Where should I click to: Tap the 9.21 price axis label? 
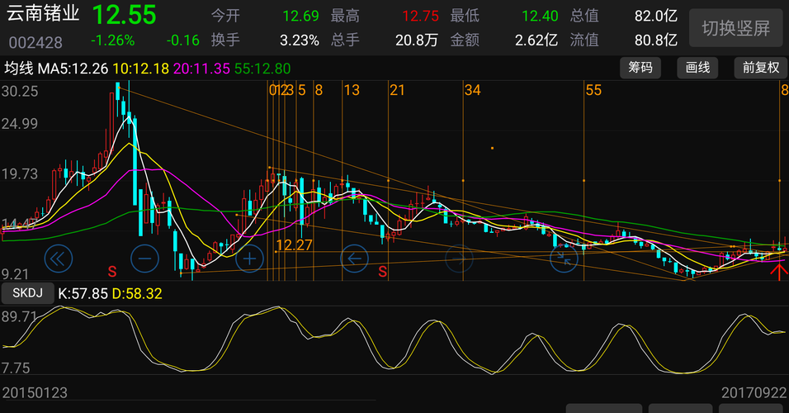coord(15,274)
